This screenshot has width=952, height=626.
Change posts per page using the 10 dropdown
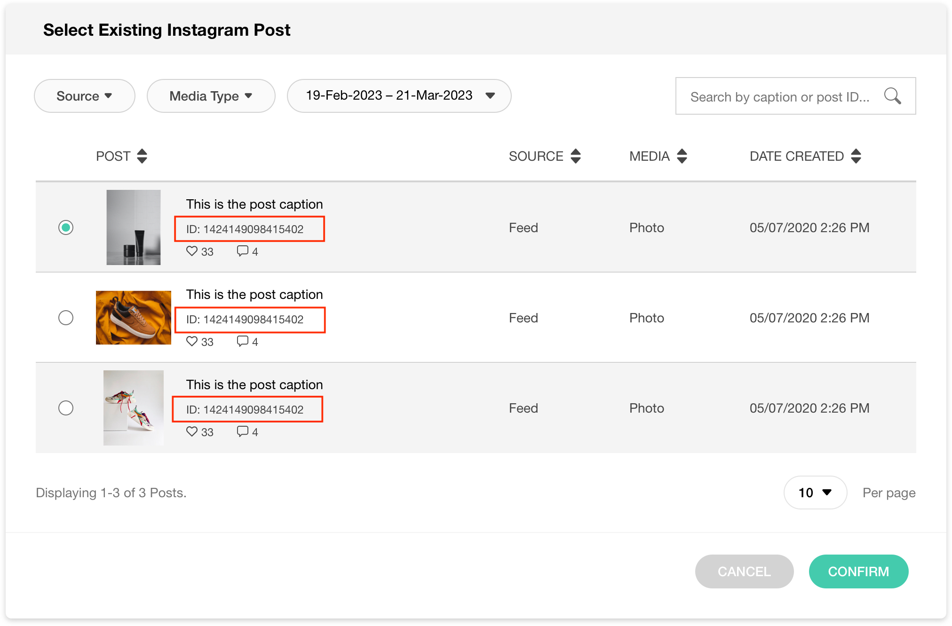(x=815, y=493)
